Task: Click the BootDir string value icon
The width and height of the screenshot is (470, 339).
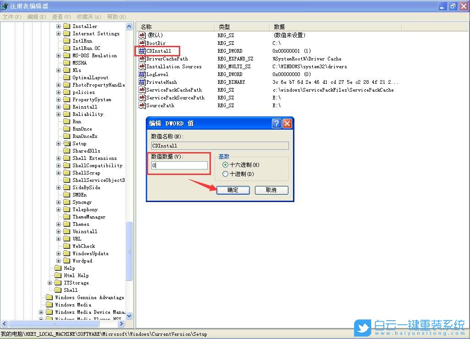Action: (142, 43)
